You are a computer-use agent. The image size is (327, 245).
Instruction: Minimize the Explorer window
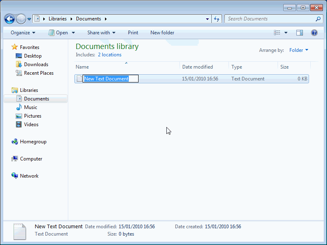coord(289,8)
